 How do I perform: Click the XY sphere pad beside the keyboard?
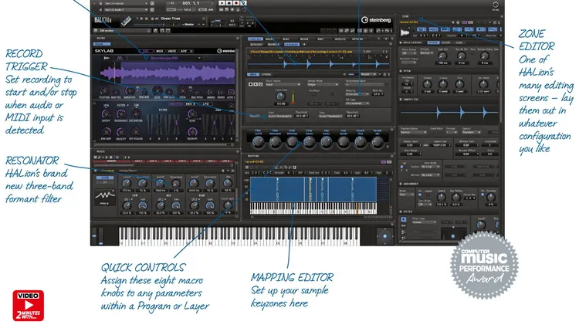pos(384,235)
